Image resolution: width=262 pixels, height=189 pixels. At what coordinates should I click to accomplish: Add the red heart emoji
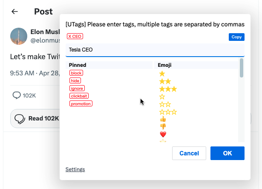162,134
